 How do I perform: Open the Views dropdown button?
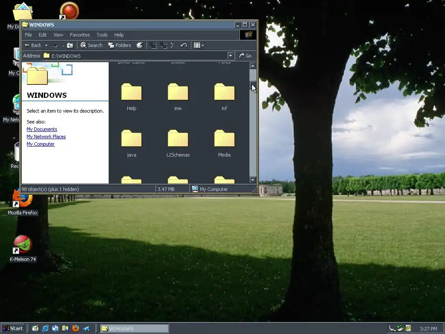click(x=199, y=45)
